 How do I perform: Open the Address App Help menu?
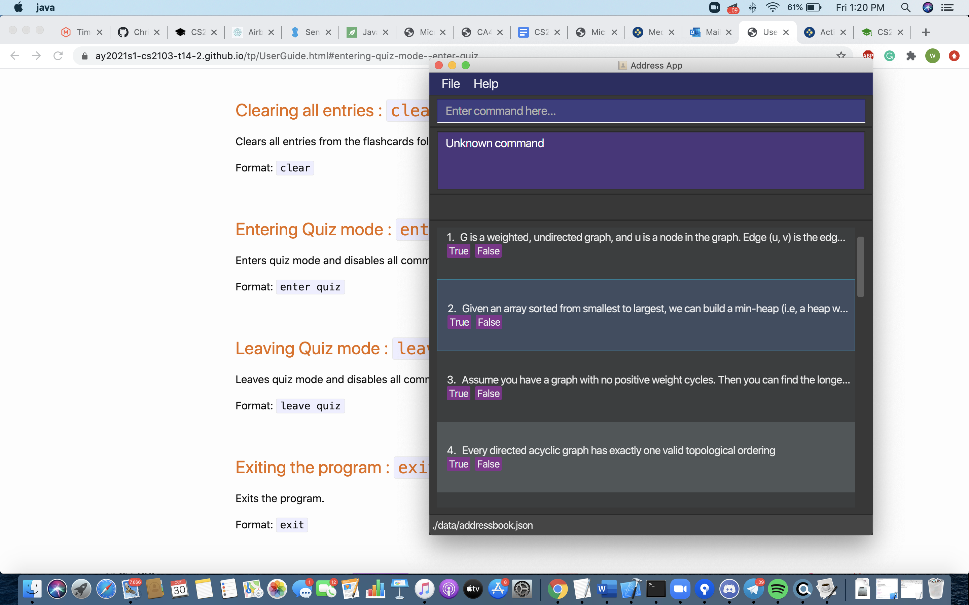tap(486, 84)
